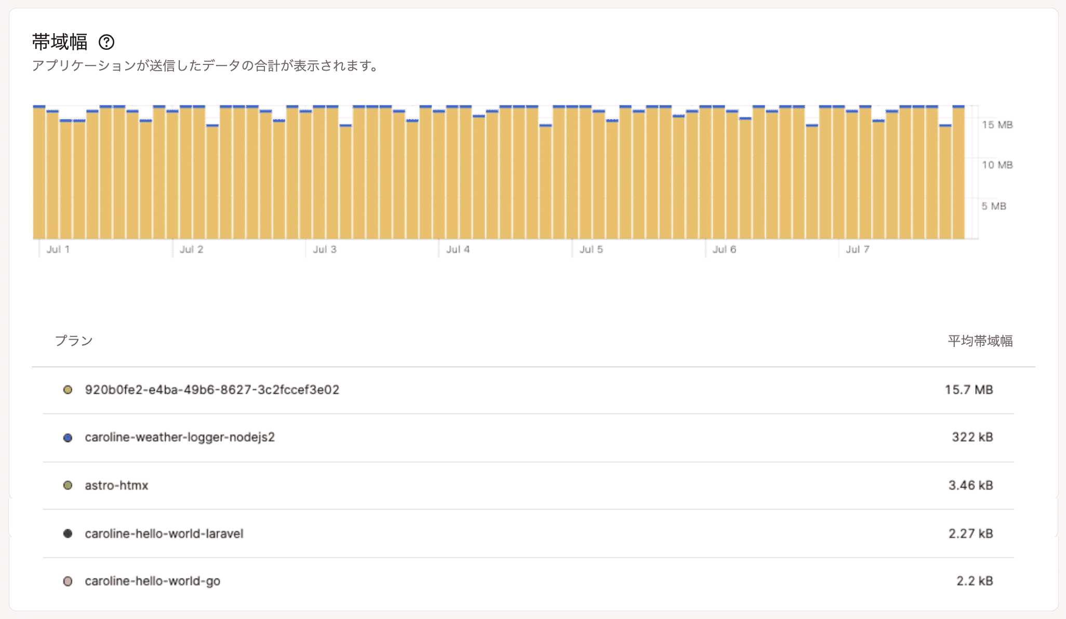This screenshot has width=1066, height=619.
Task: Click the Jul 7 axis label
Action: 858,249
